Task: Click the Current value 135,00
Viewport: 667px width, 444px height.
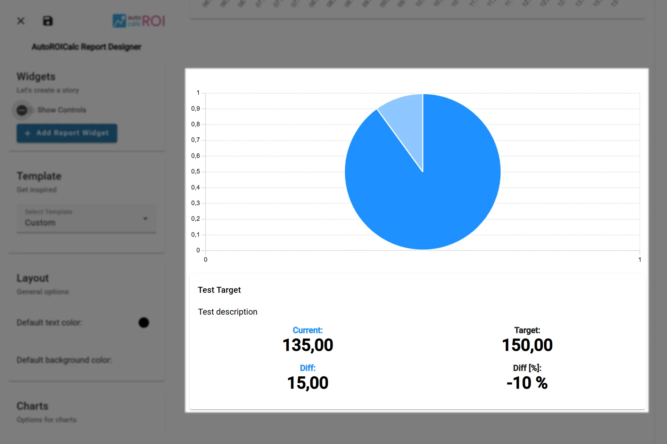Action: coord(307,345)
